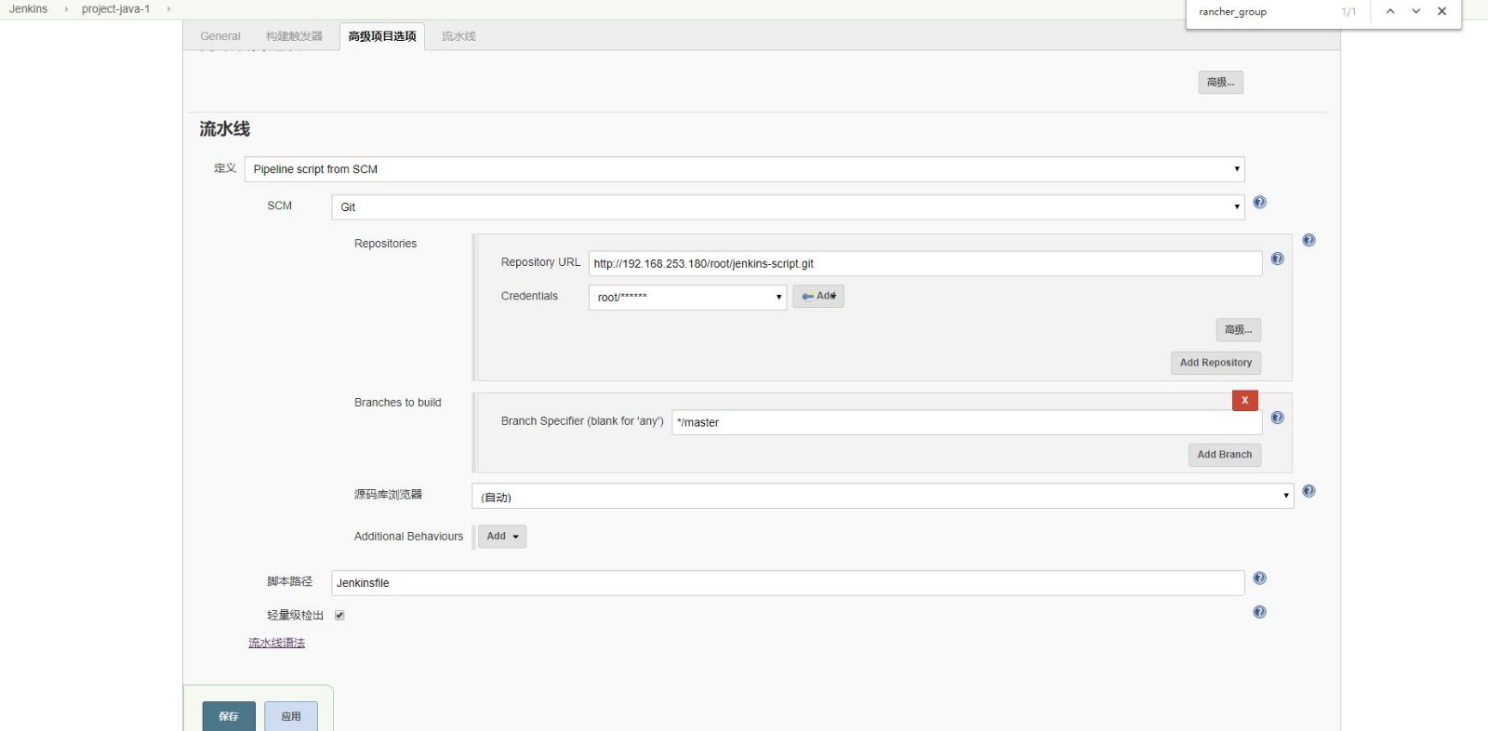Viewport: 1488px width, 731px height.
Task: Click the Add Repository button
Action: point(1216,363)
